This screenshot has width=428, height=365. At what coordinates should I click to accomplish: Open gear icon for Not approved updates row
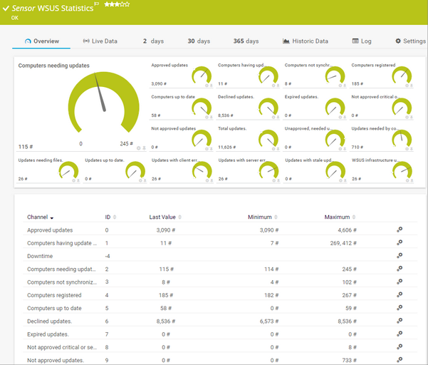400,360
